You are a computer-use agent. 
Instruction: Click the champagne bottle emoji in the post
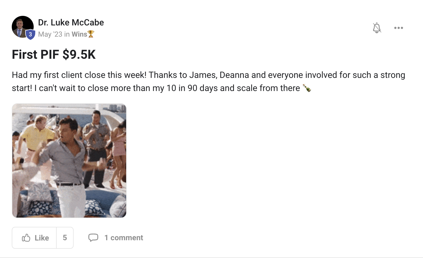307,88
